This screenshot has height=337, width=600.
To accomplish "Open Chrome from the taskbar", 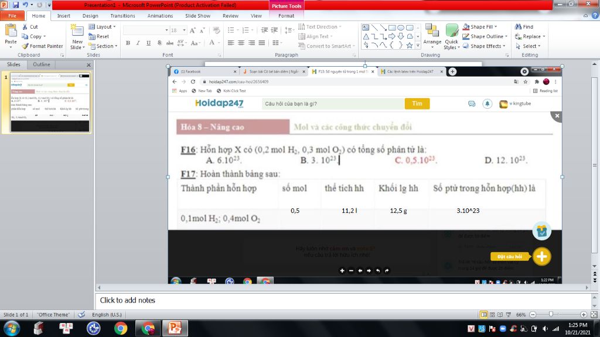I will 121,328.
